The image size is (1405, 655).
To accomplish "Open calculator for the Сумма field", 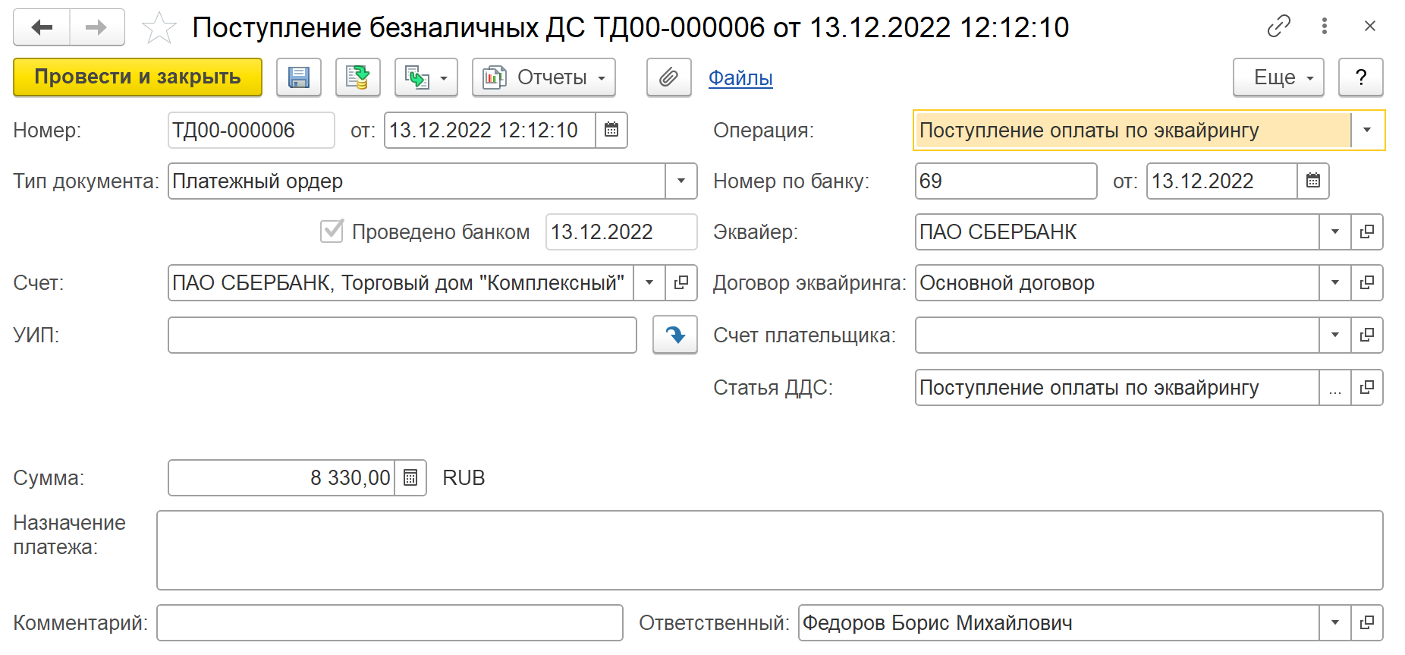I will 410,478.
